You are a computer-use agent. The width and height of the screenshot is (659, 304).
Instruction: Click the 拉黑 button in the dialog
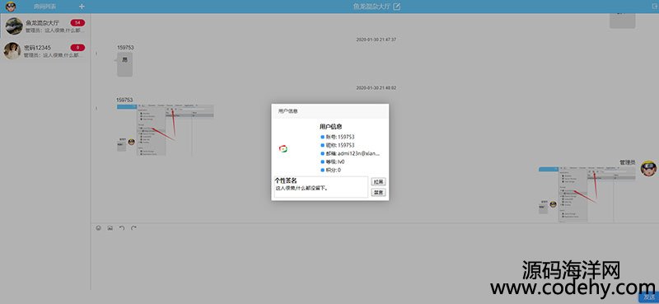(378, 181)
